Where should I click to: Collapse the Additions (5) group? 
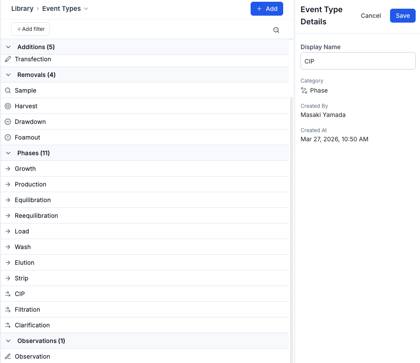pos(8,47)
